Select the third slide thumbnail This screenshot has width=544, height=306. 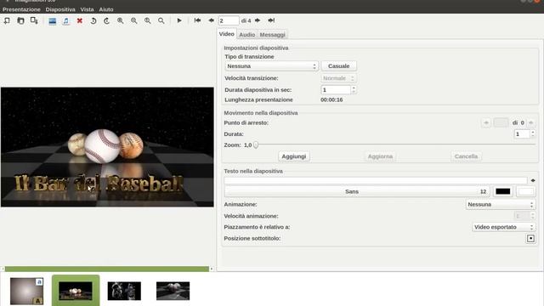pos(124,291)
